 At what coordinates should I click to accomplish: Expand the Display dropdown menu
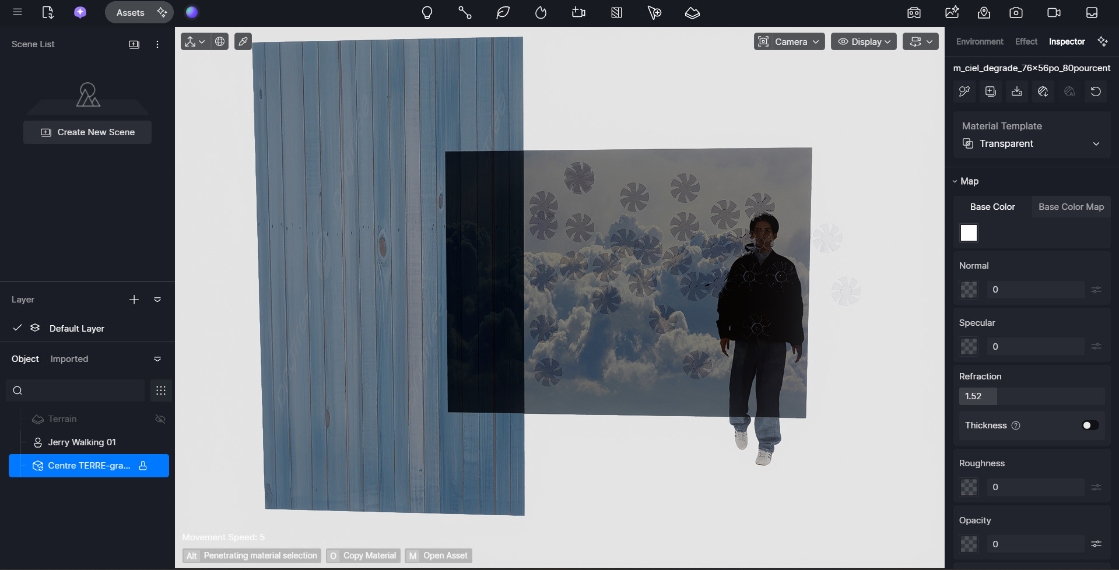click(x=864, y=41)
